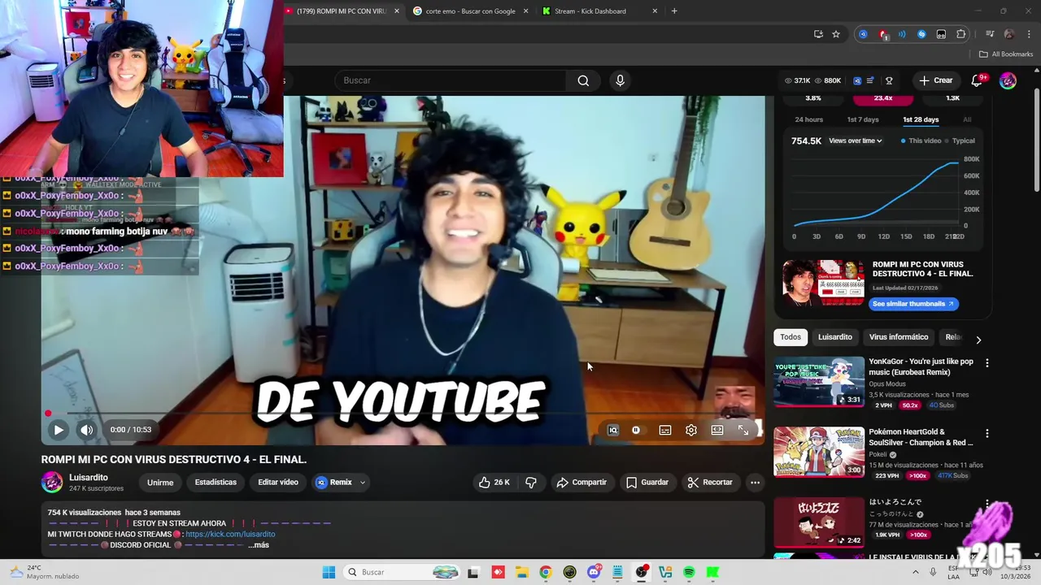Screen dimensions: 1041x585
Task: Show hidden system tray icons chevron
Action: (x=916, y=572)
